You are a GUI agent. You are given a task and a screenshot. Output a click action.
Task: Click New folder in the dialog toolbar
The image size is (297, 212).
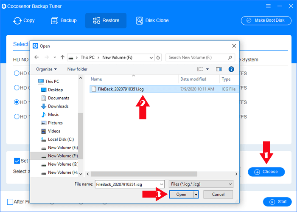point(77,69)
